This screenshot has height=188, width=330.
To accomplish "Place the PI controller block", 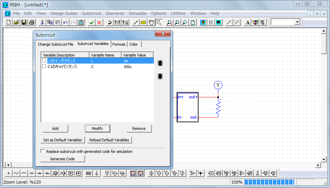I will pos(219,173).
